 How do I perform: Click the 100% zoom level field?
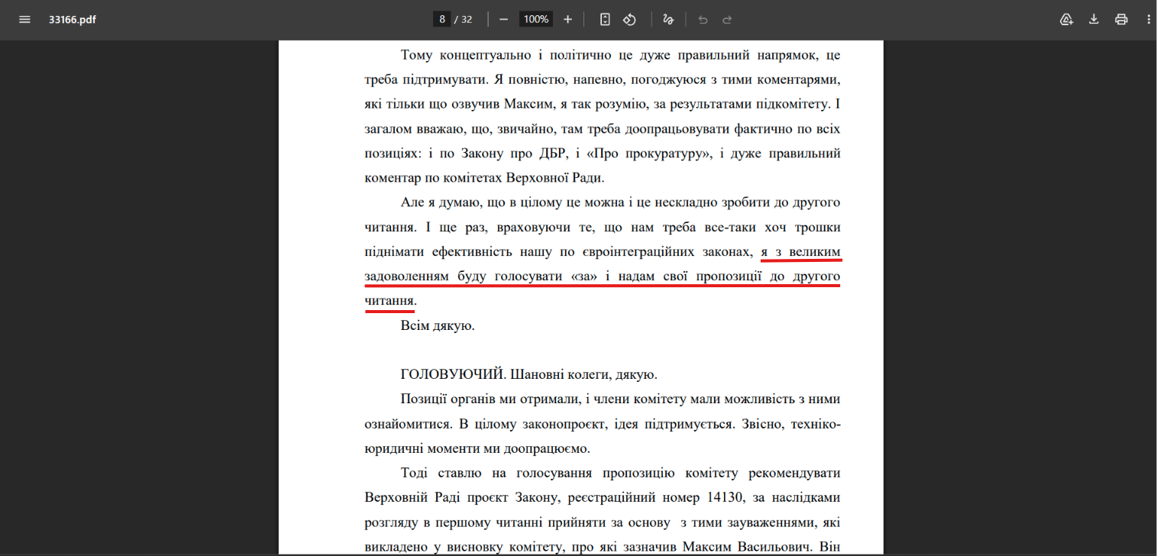[x=536, y=20]
